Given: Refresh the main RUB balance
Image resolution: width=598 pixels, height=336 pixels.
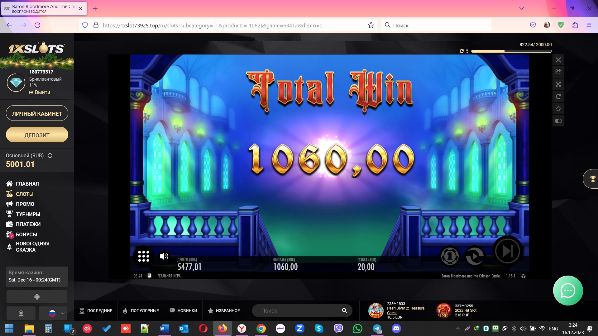Looking at the screenshot, I should pyautogui.click(x=50, y=155).
